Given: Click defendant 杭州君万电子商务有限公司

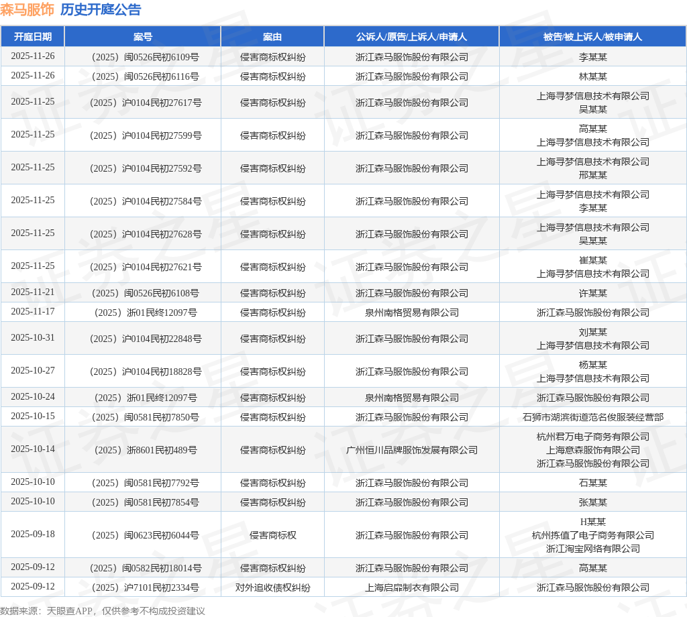Looking at the screenshot, I should pos(593,437).
